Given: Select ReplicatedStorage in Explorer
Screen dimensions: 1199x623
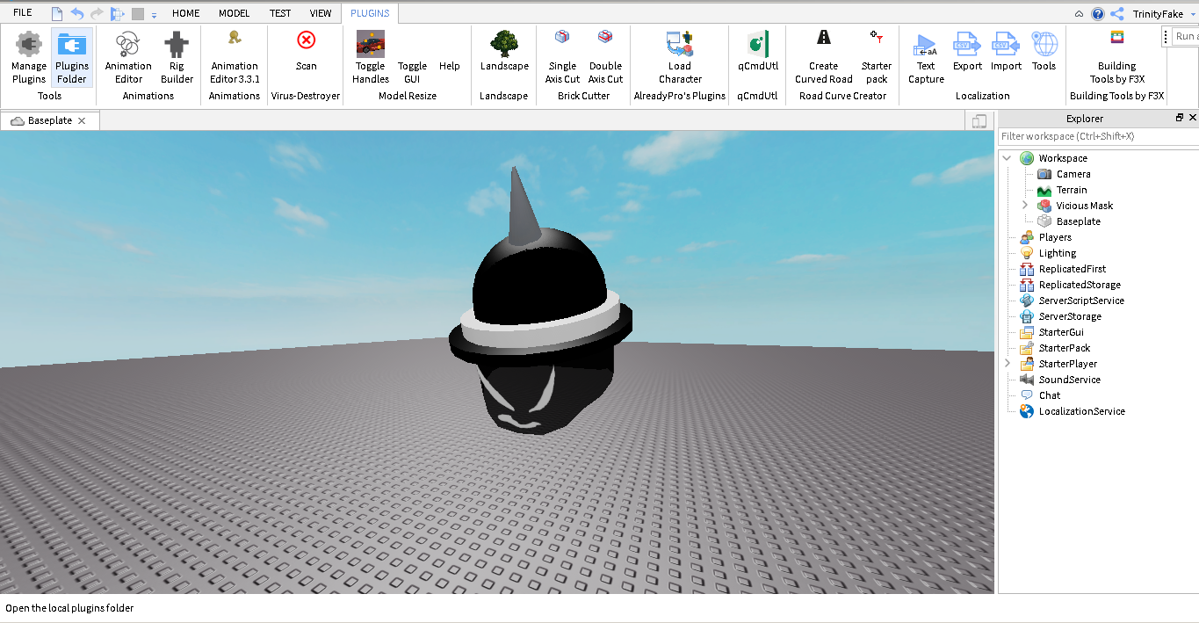Looking at the screenshot, I should click(x=1080, y=285).
